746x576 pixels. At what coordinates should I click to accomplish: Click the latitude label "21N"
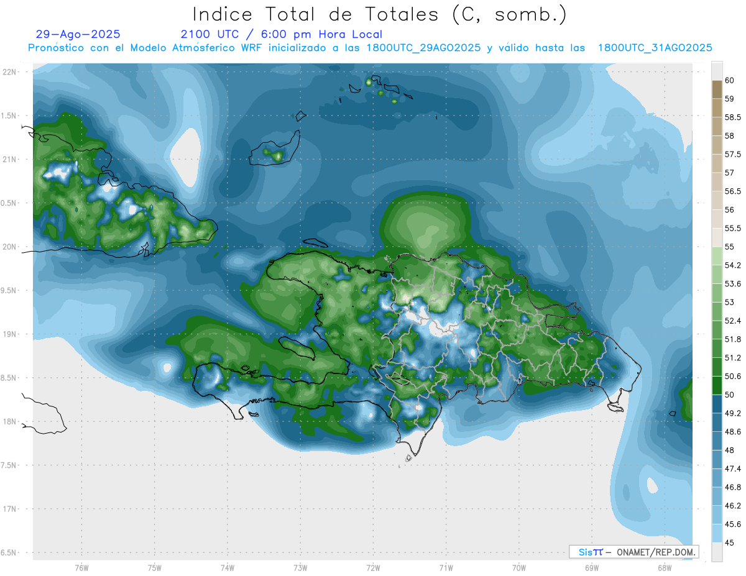11,159
